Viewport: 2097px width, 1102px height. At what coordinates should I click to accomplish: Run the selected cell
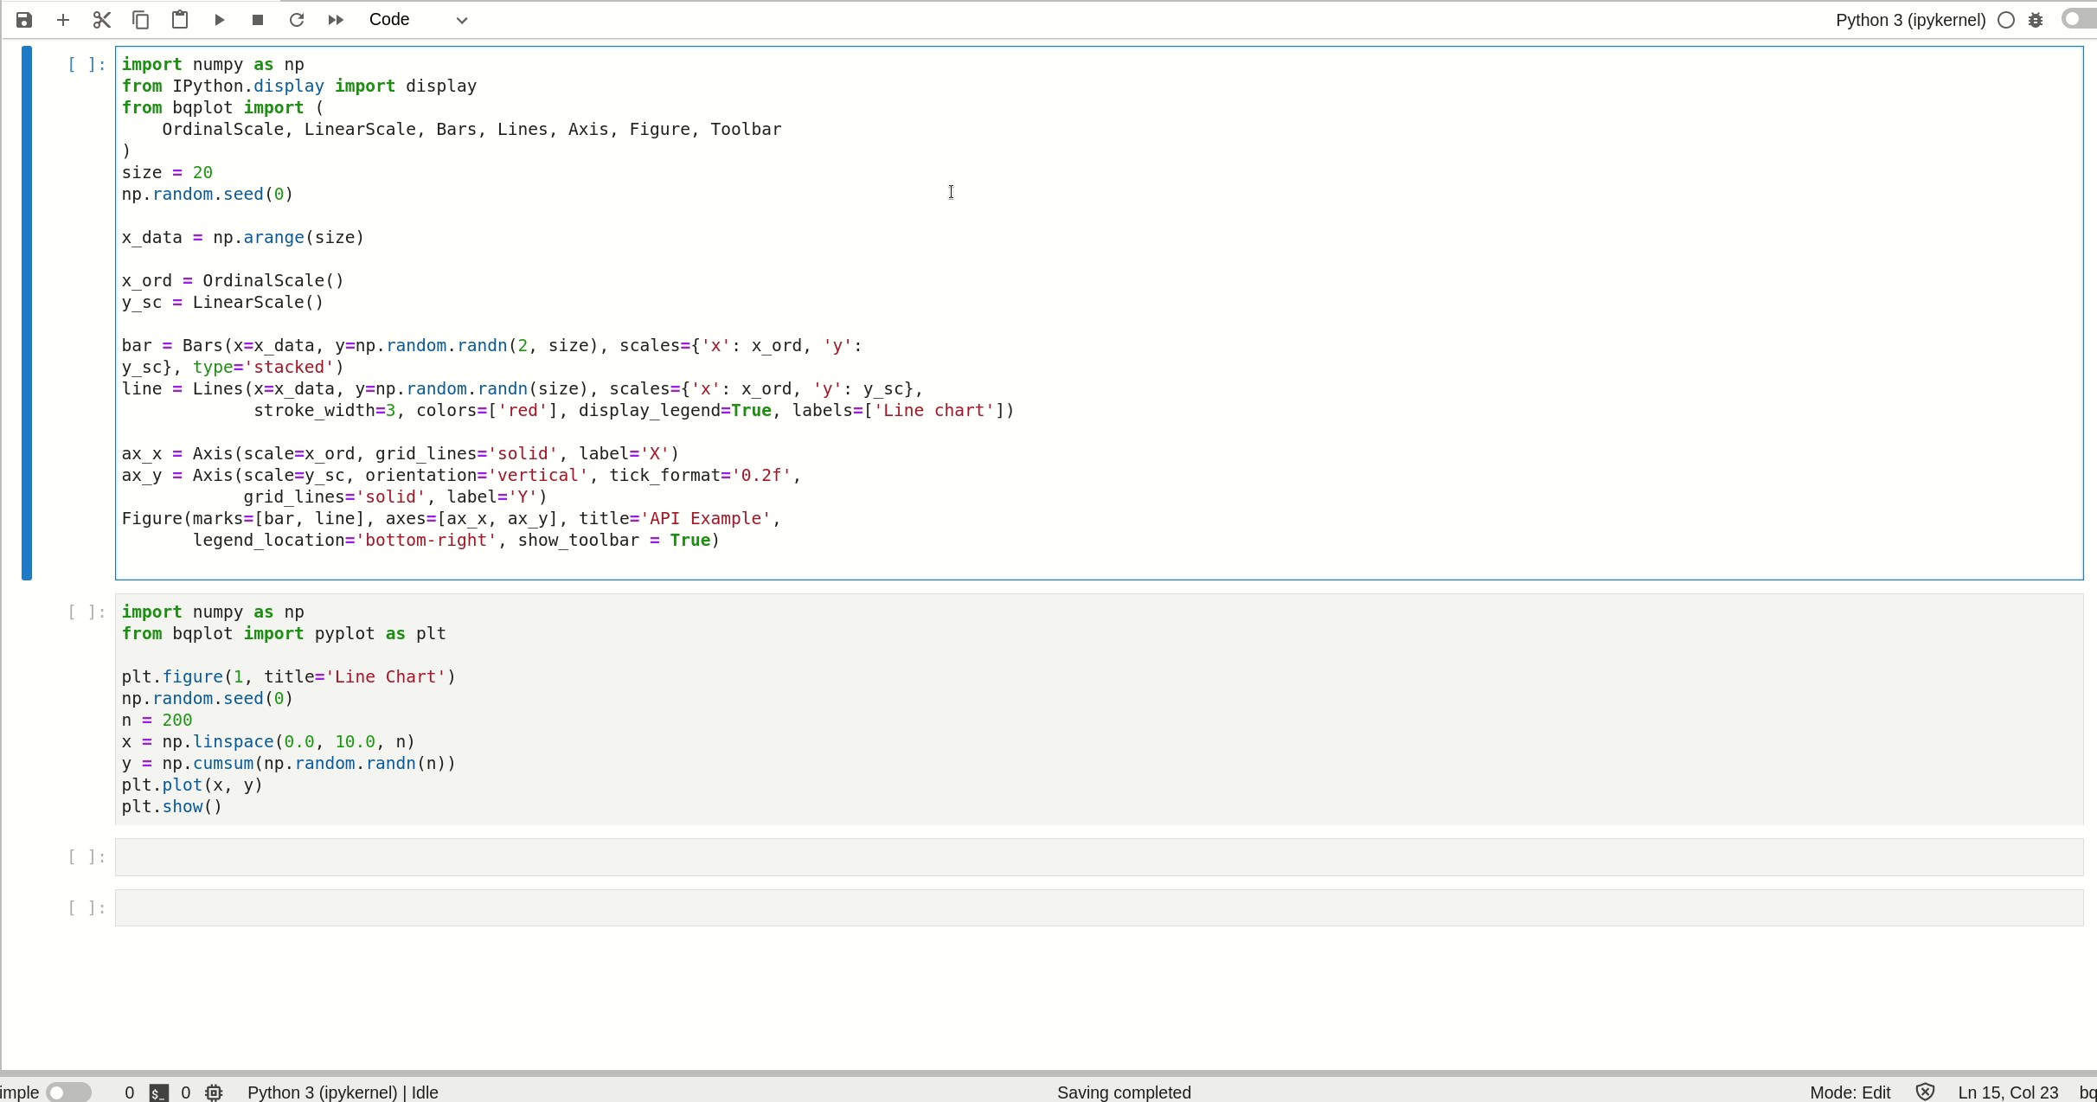coord(219,20)
